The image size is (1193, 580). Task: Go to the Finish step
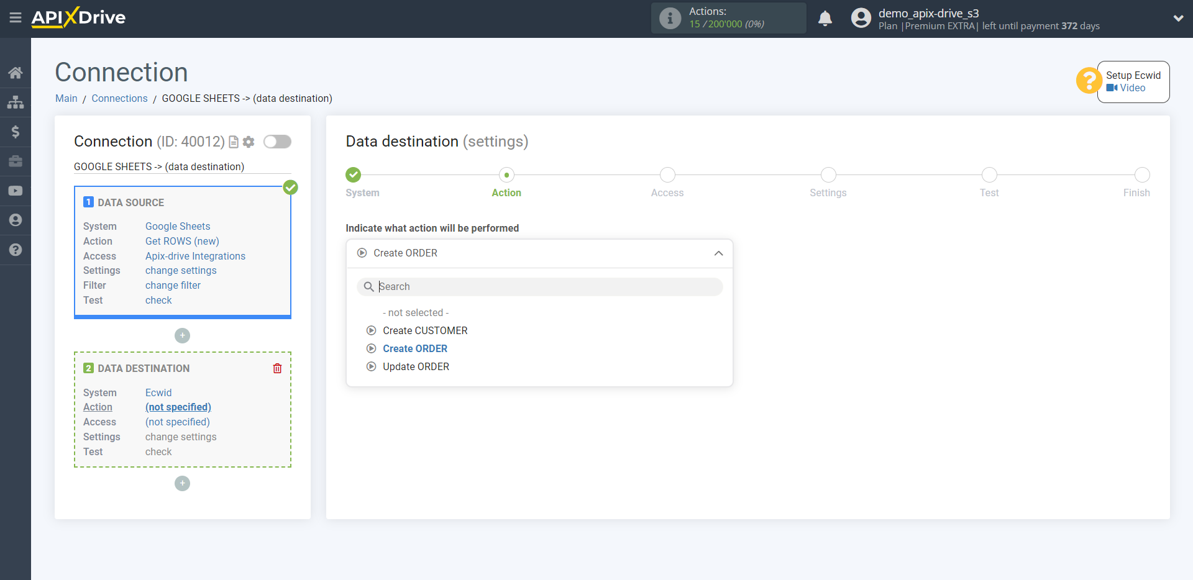pos(1142,174)
